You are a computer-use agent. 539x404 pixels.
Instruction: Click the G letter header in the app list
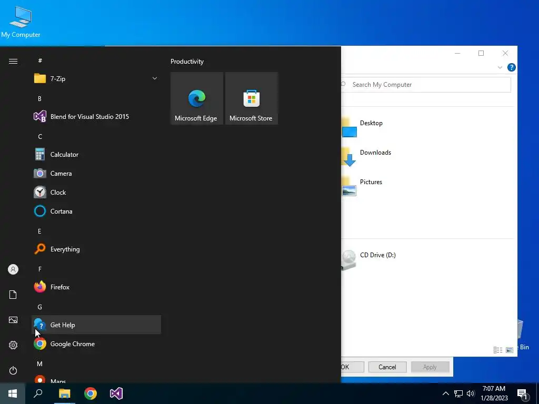coord(40,307)
